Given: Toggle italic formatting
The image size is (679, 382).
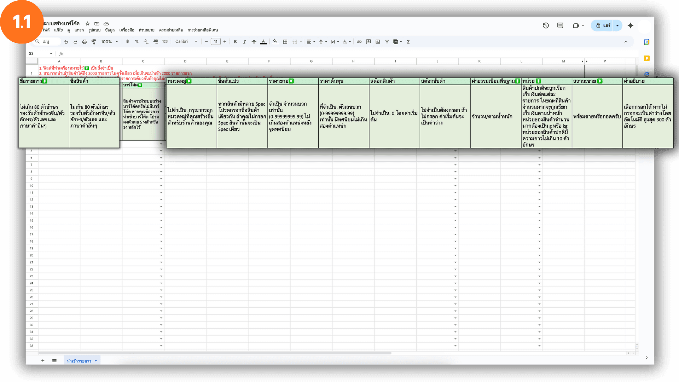Looking at the screenshot, I should 244,42.
